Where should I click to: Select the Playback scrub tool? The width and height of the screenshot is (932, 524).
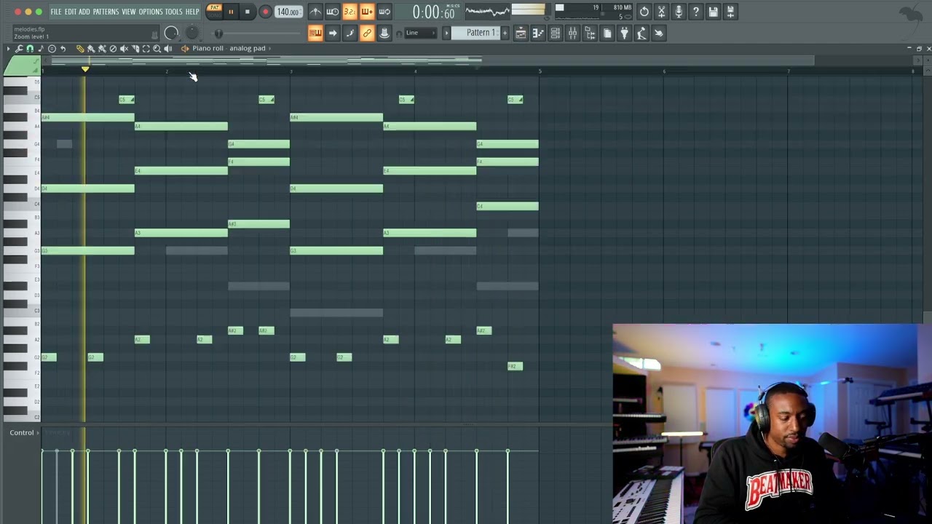(x=167, y=49)
